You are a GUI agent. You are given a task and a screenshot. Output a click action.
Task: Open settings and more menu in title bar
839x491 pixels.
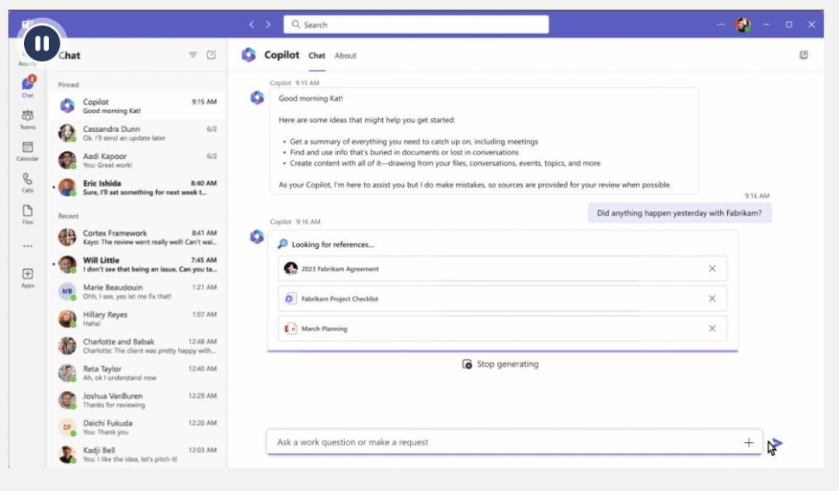(721, 25)
